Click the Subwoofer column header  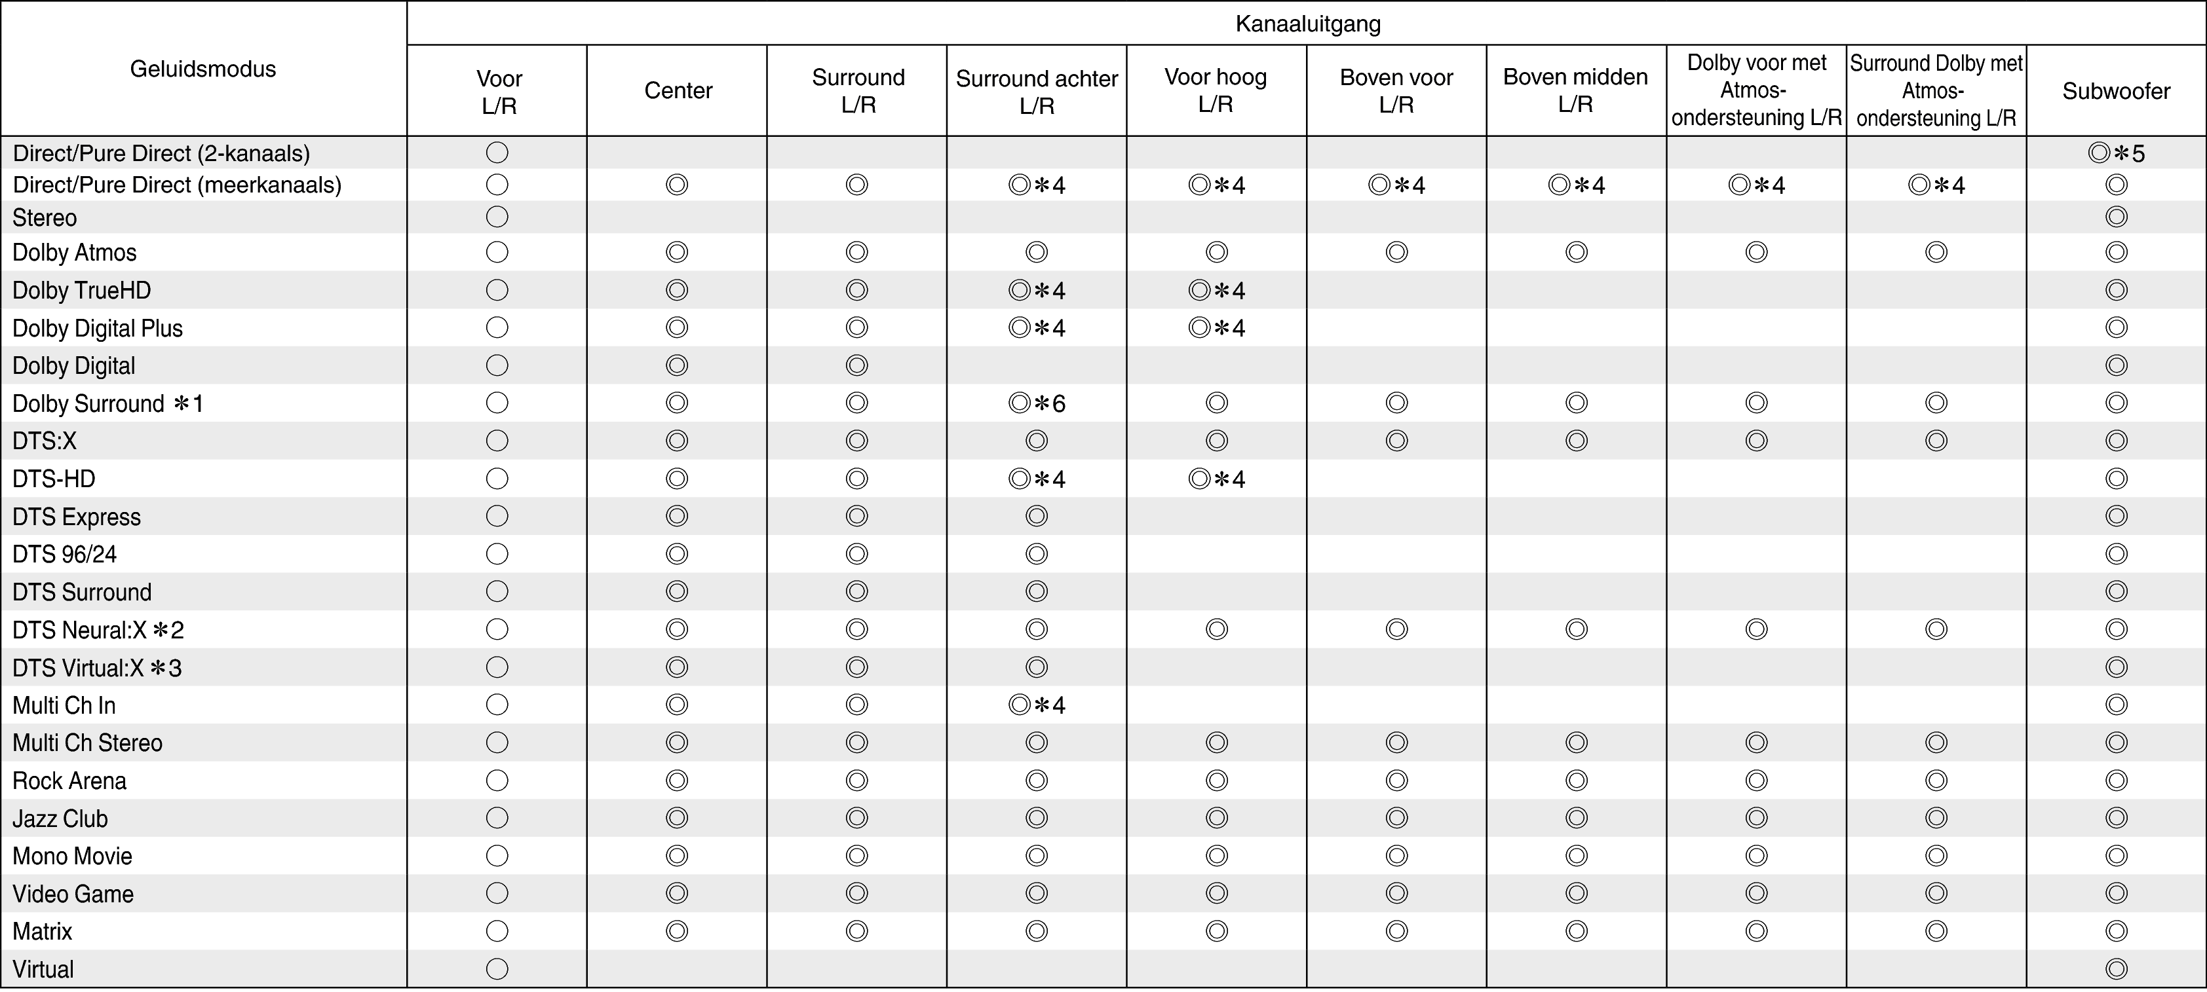pyautogui.click(x=2116, y=92)
